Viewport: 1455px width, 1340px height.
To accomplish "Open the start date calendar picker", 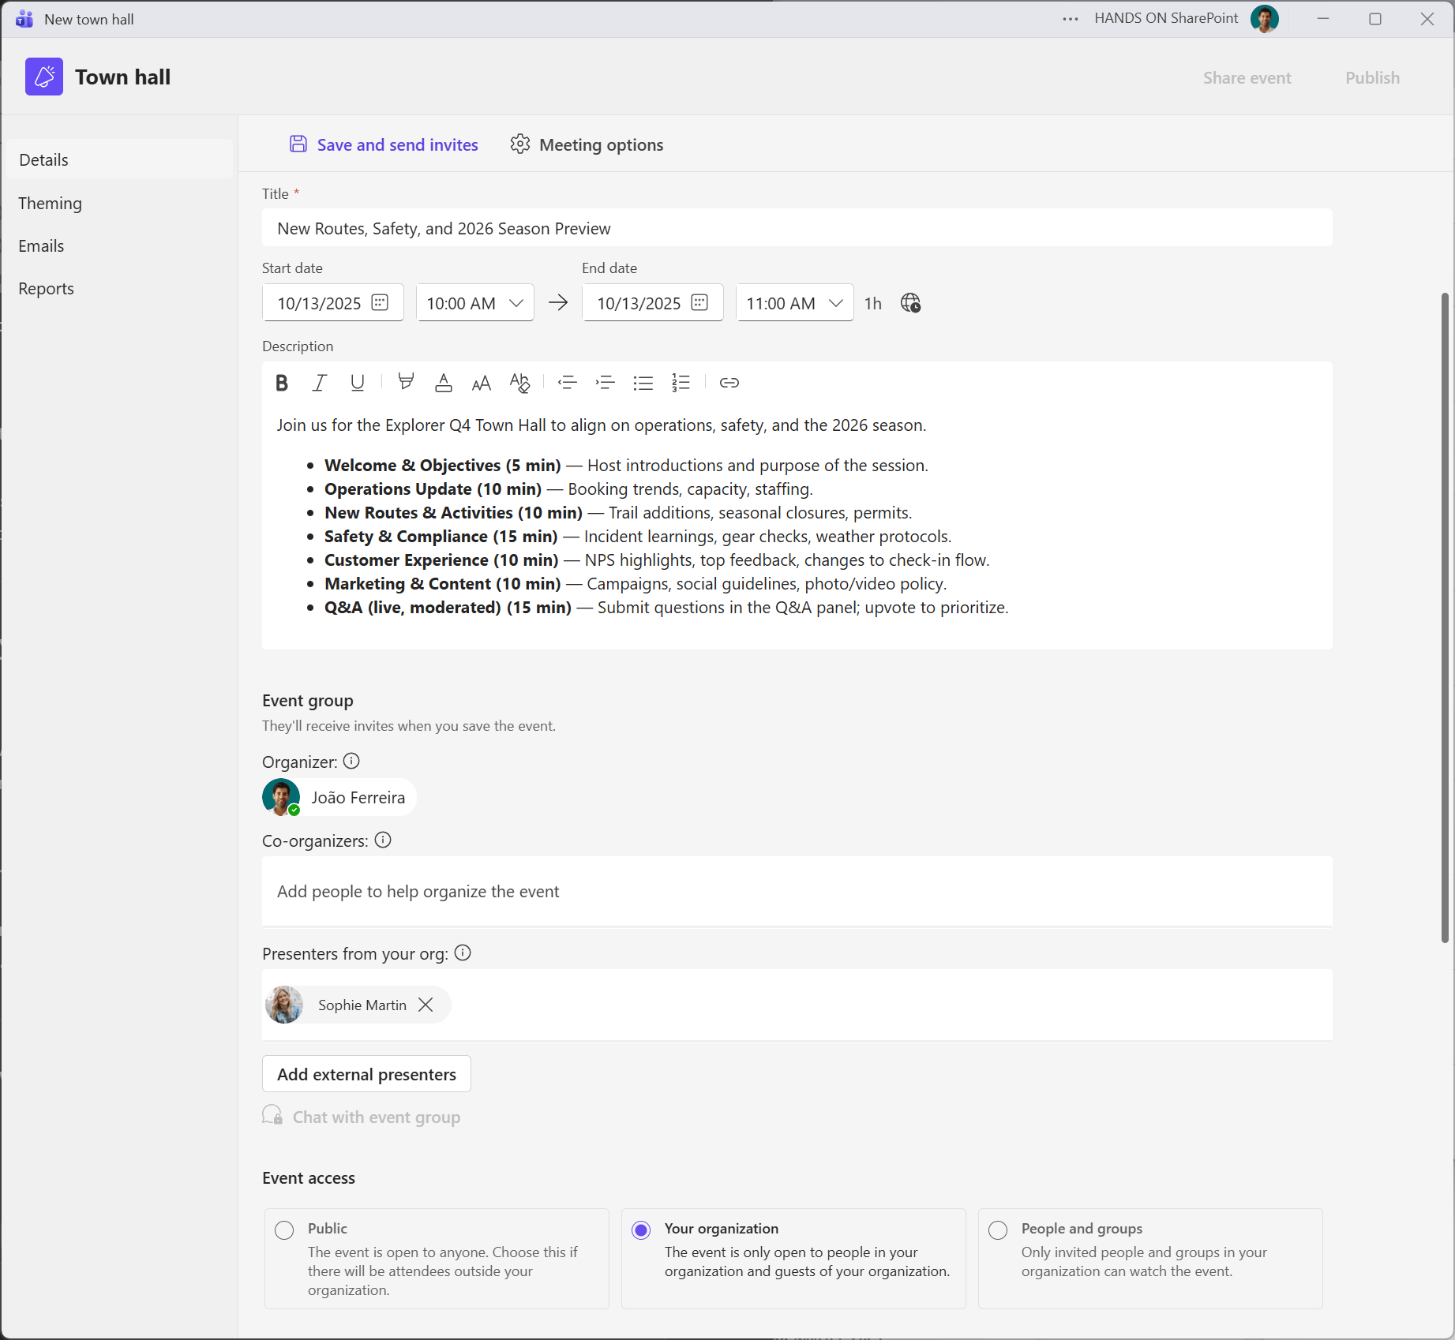I will [x=380, y=303].
